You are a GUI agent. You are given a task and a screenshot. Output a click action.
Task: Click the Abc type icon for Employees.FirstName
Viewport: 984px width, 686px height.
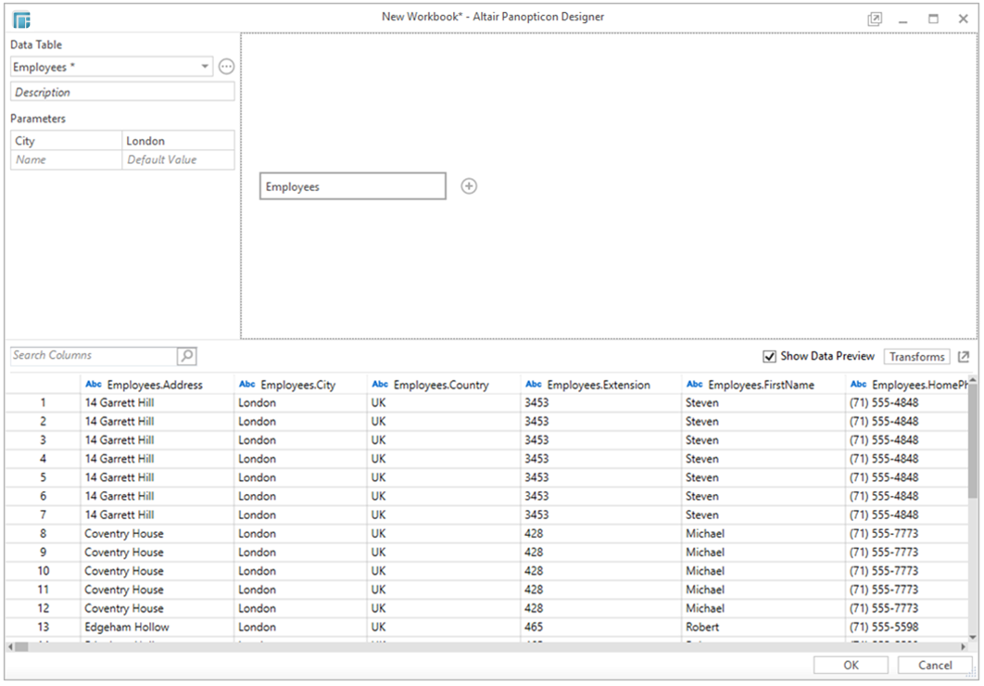click(x=695, y=385)
